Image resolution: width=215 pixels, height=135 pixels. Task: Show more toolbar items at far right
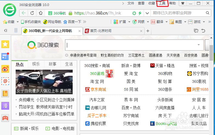[210, 22]
